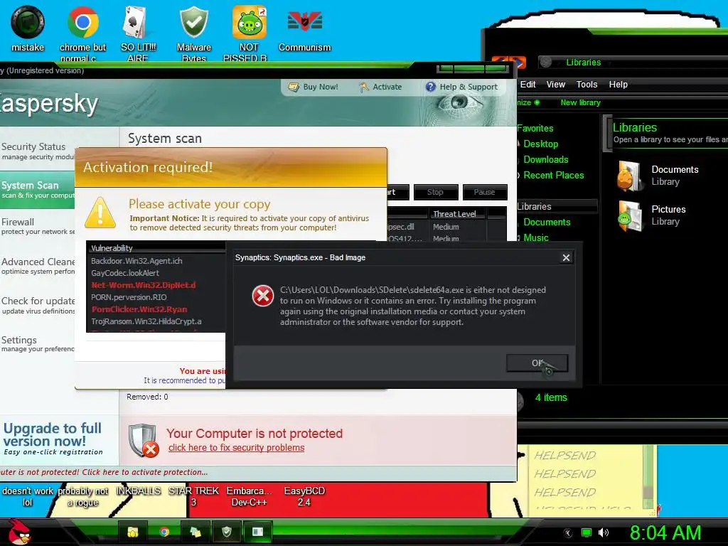Select Recent Places under Favorites
This screenshot has width=728, height=546.
(x=553, y=175)
